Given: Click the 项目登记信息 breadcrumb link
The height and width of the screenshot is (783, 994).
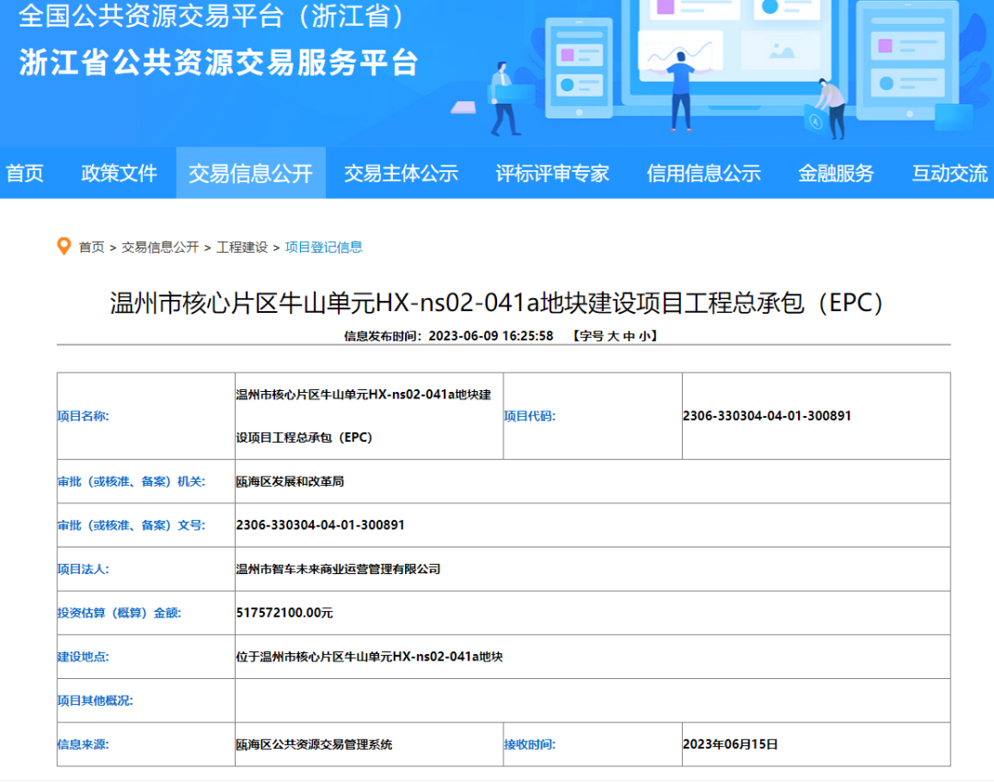Looking at the screenshot, I should tap(324, 248).
